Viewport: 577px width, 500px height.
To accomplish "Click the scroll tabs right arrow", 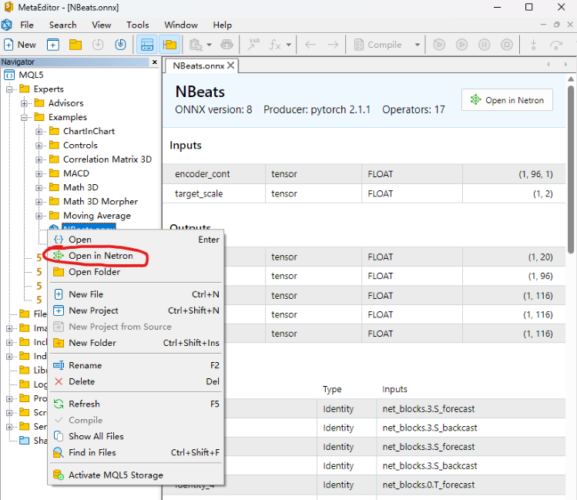I will 565,65.
